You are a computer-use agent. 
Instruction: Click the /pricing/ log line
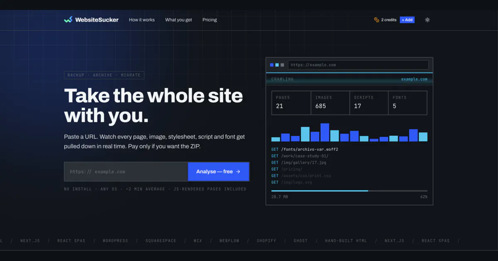(x=287, y=169)
